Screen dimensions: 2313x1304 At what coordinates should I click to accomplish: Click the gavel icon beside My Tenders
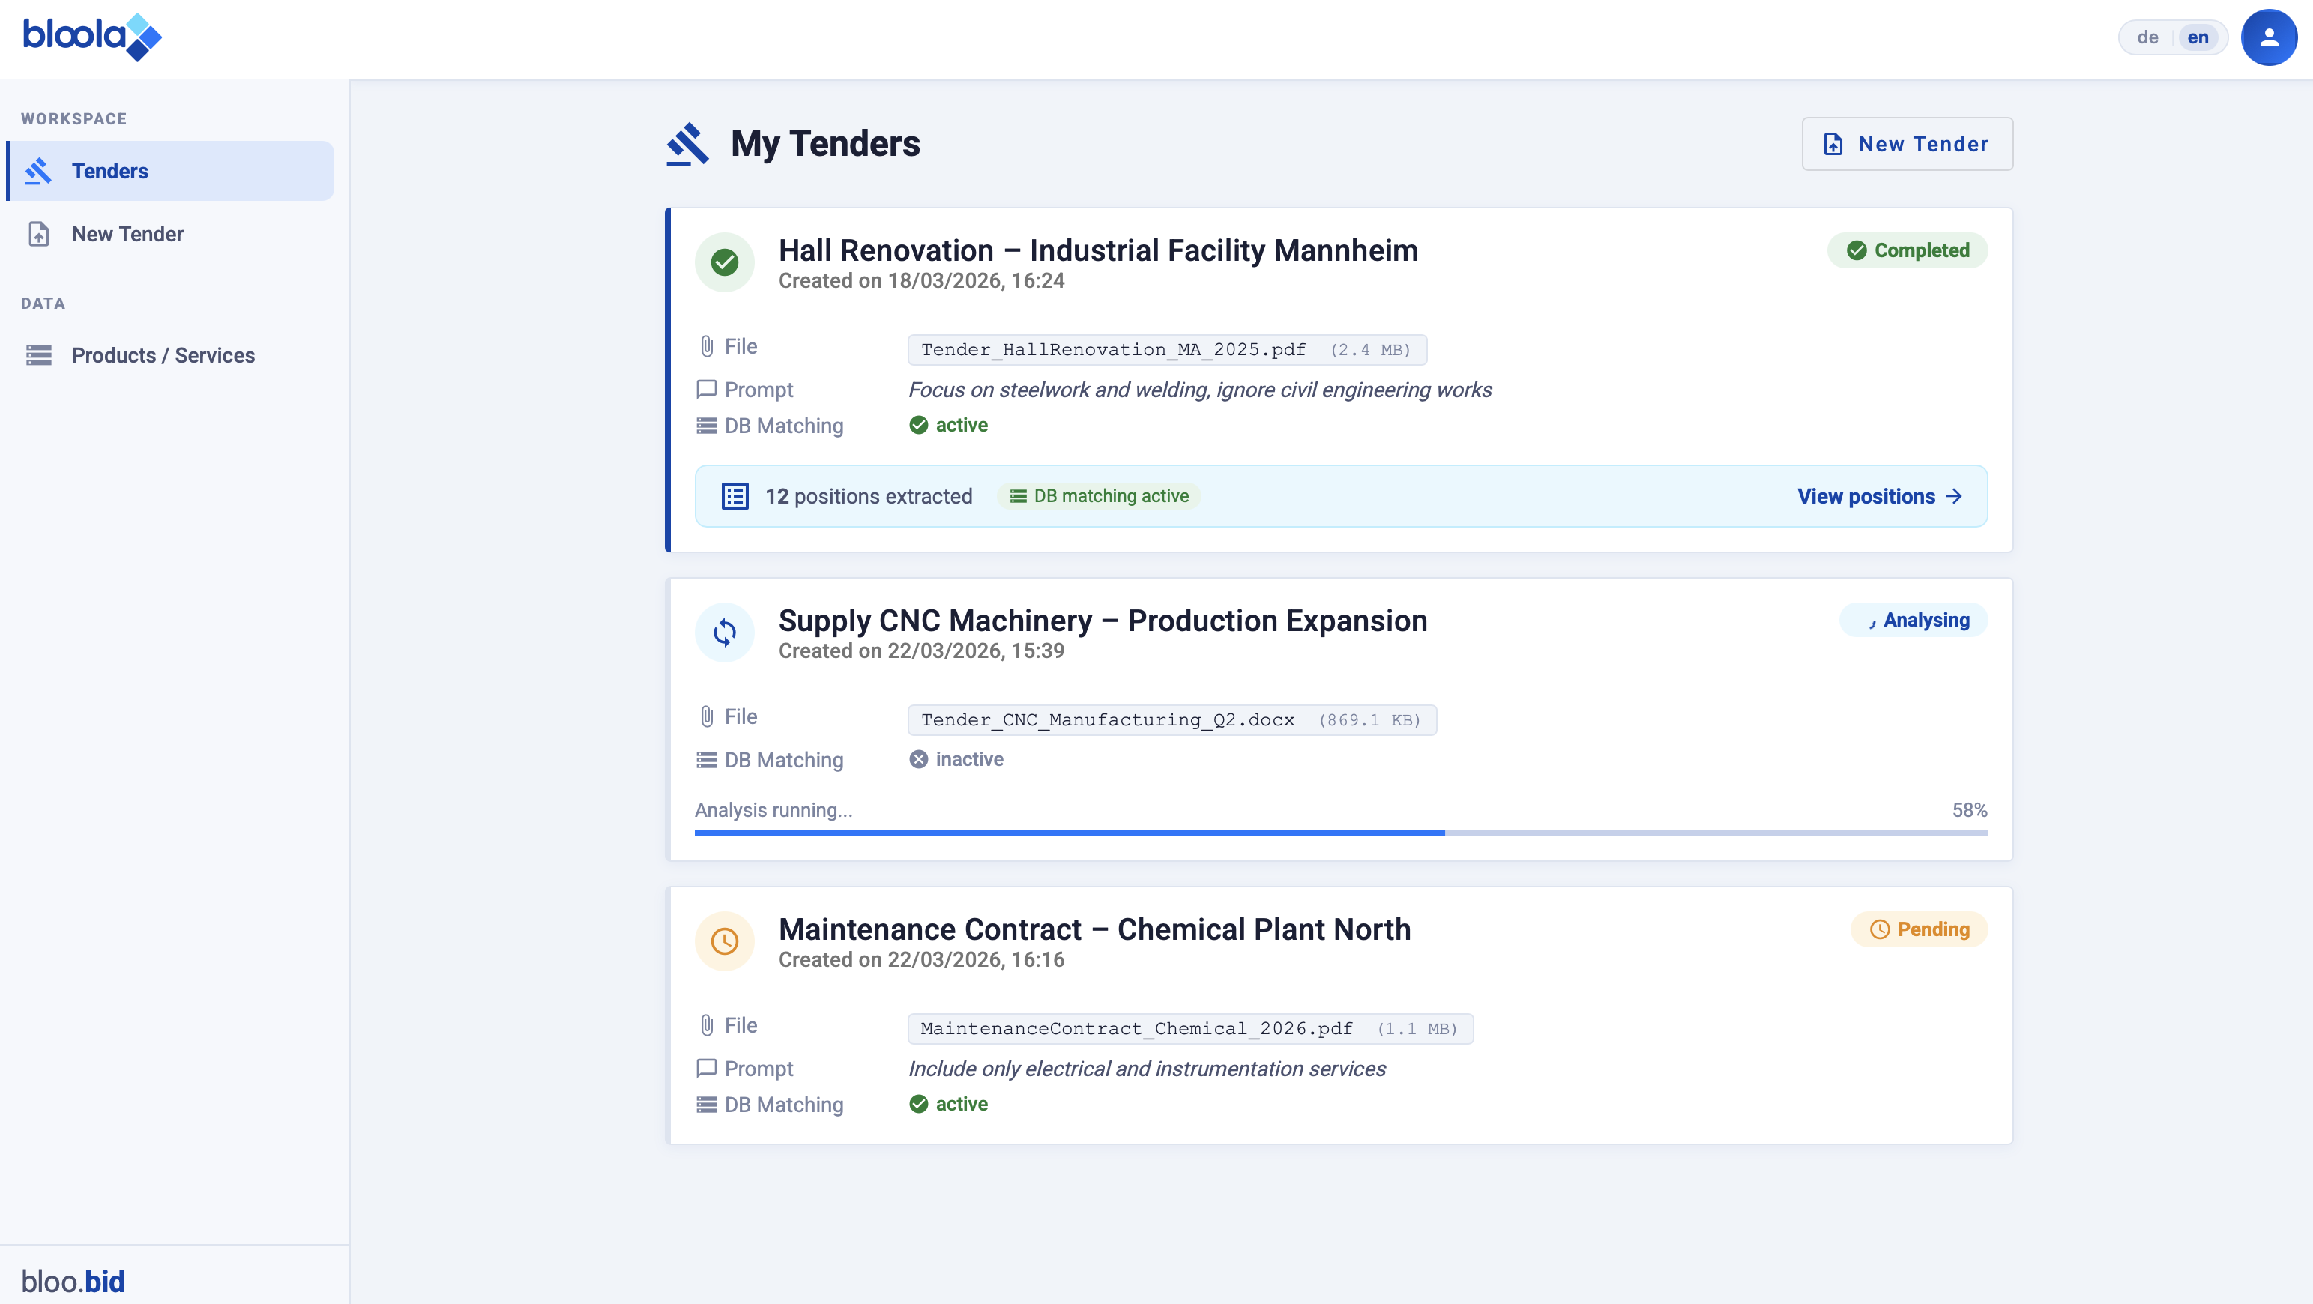tap(688, 144)
